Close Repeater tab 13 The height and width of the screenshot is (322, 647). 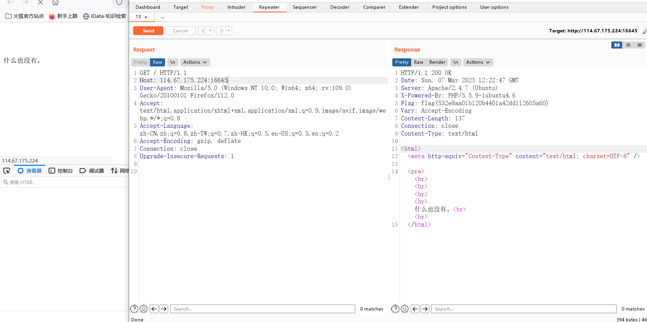[x=146, y=17]
